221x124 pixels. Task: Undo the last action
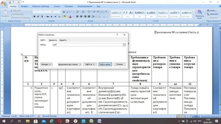coord(13,2)
